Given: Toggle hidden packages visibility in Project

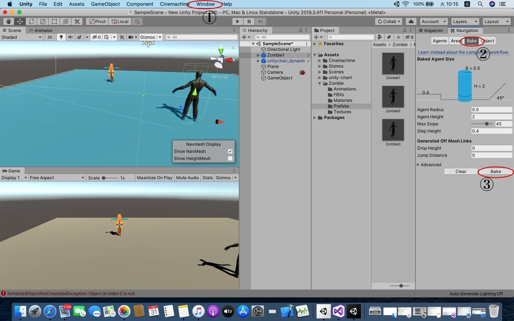Looking at the screenshot, I should pyautogui.click(x=409, y=37).
